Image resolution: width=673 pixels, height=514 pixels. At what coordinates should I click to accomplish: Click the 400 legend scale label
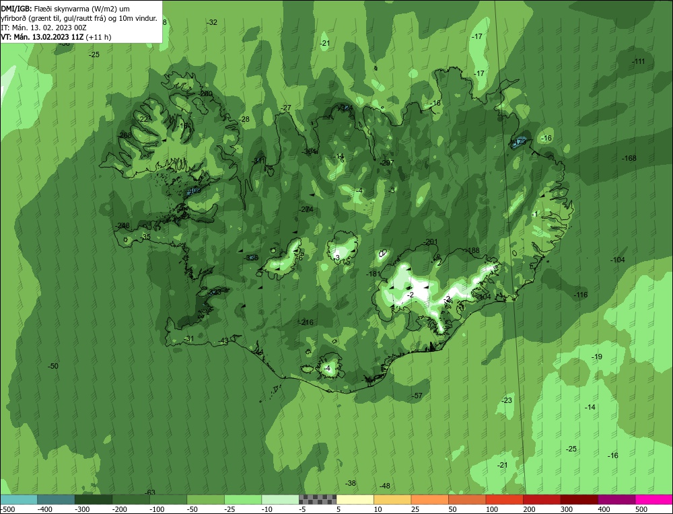(x=604, y=509)
